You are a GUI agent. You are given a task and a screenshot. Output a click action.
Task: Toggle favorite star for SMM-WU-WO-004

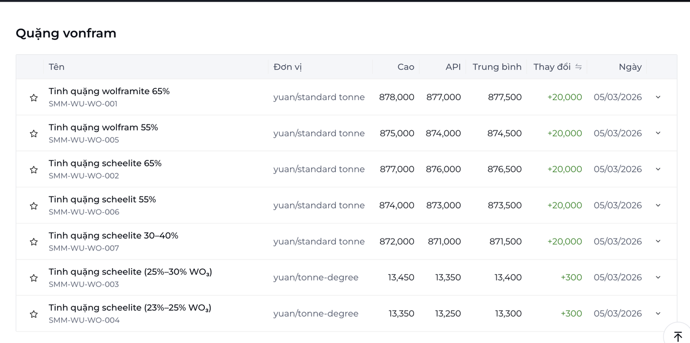pos(33,314)
